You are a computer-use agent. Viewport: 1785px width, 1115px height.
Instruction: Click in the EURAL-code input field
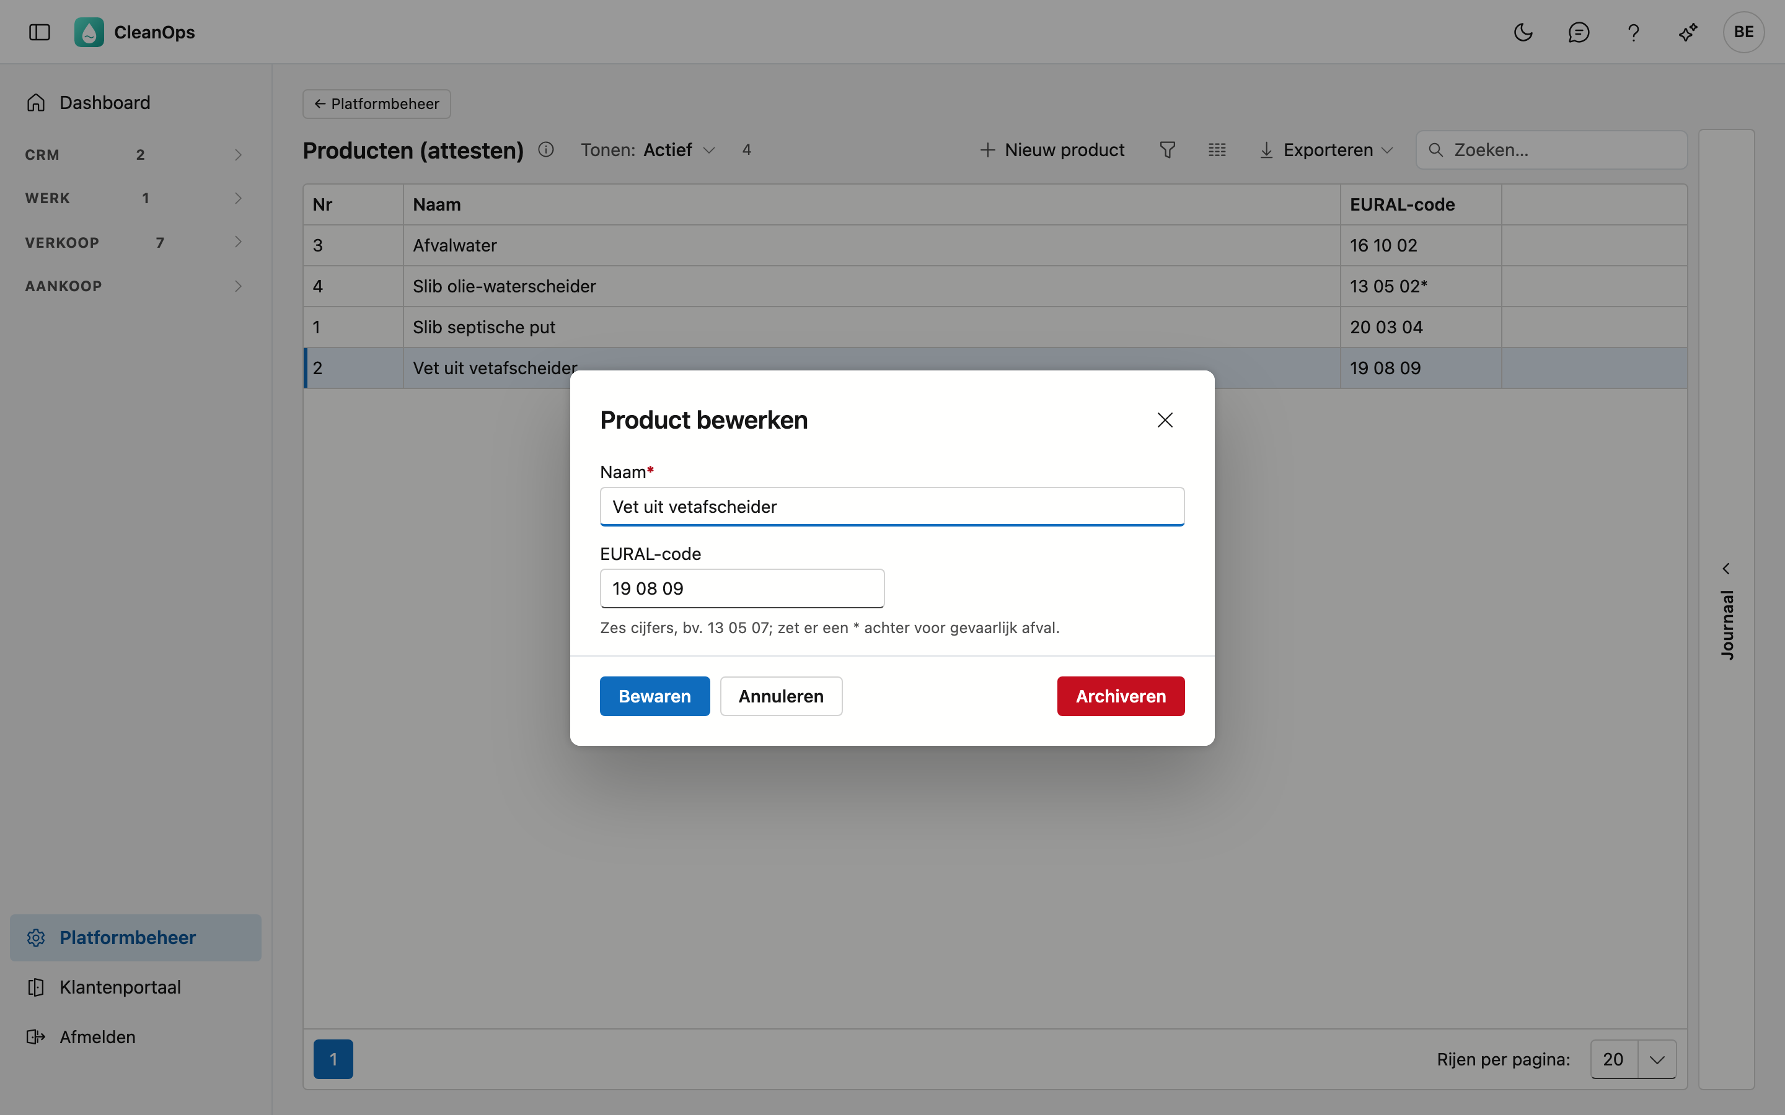click(742, 588)
